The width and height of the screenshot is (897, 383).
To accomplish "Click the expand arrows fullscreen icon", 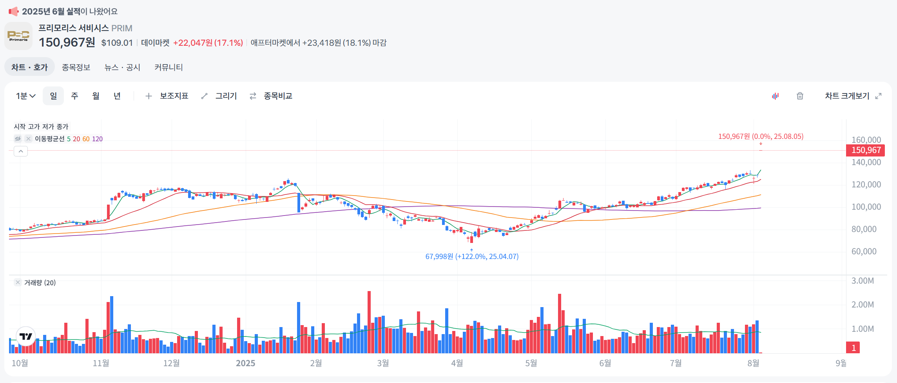I will coord(878,96).
